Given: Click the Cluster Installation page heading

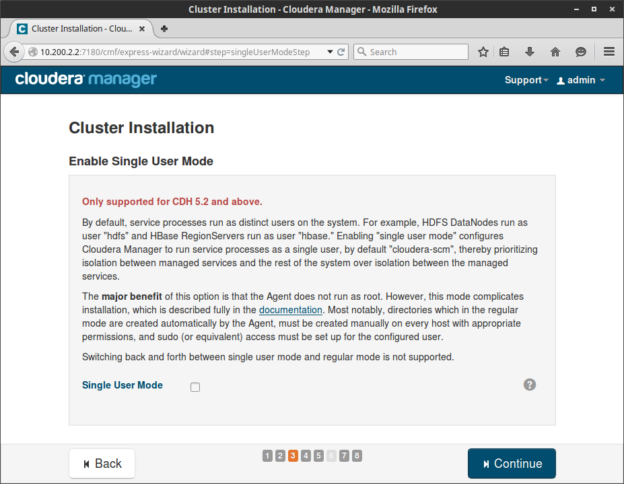Looking at the screenshot, I should tap(141, 128).
